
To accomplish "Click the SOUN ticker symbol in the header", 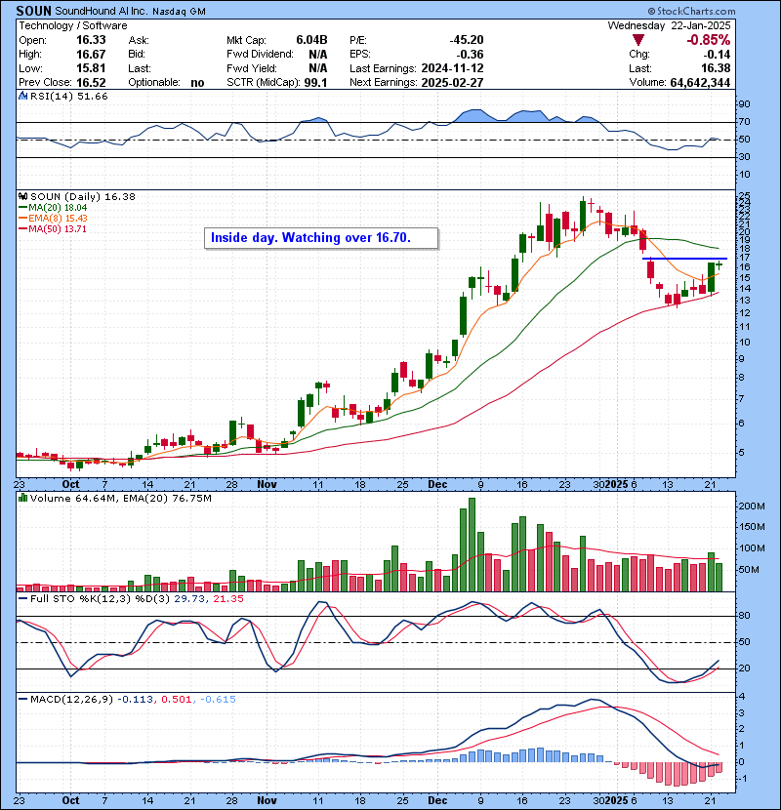I will tap(33, 11).
